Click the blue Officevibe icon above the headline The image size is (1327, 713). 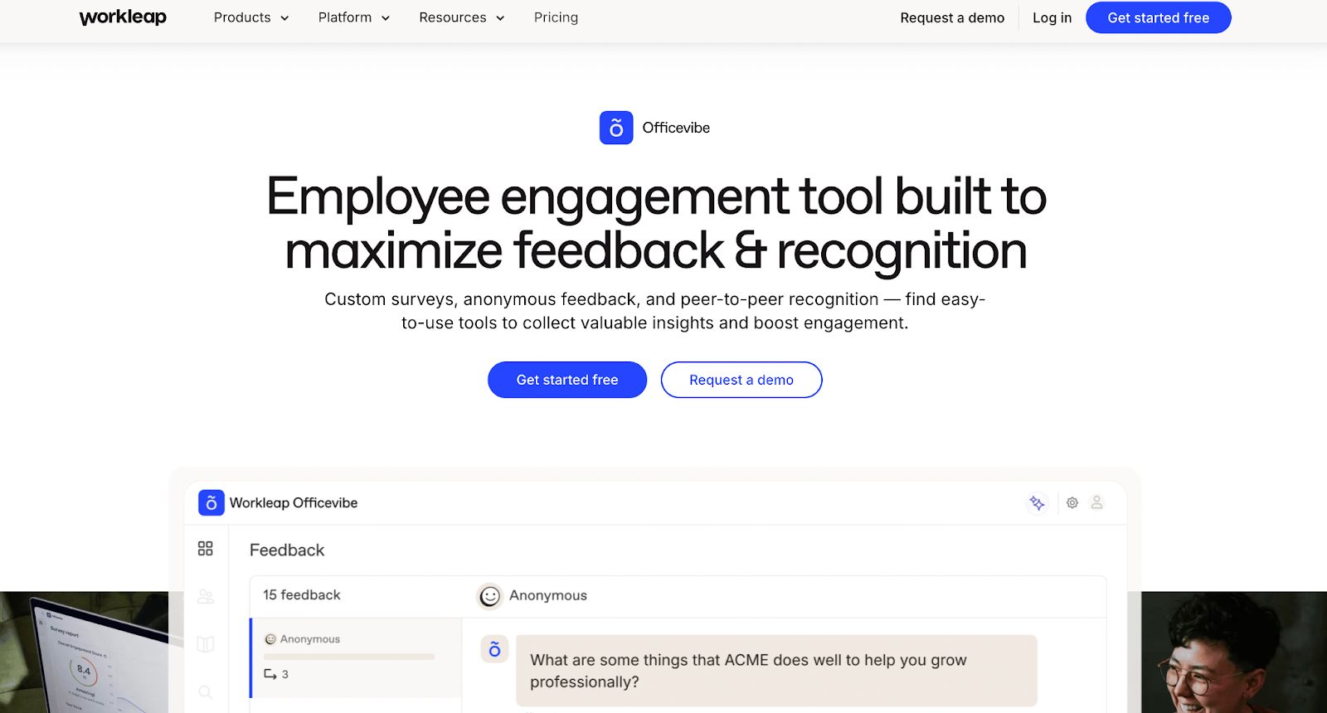[616, 128]
